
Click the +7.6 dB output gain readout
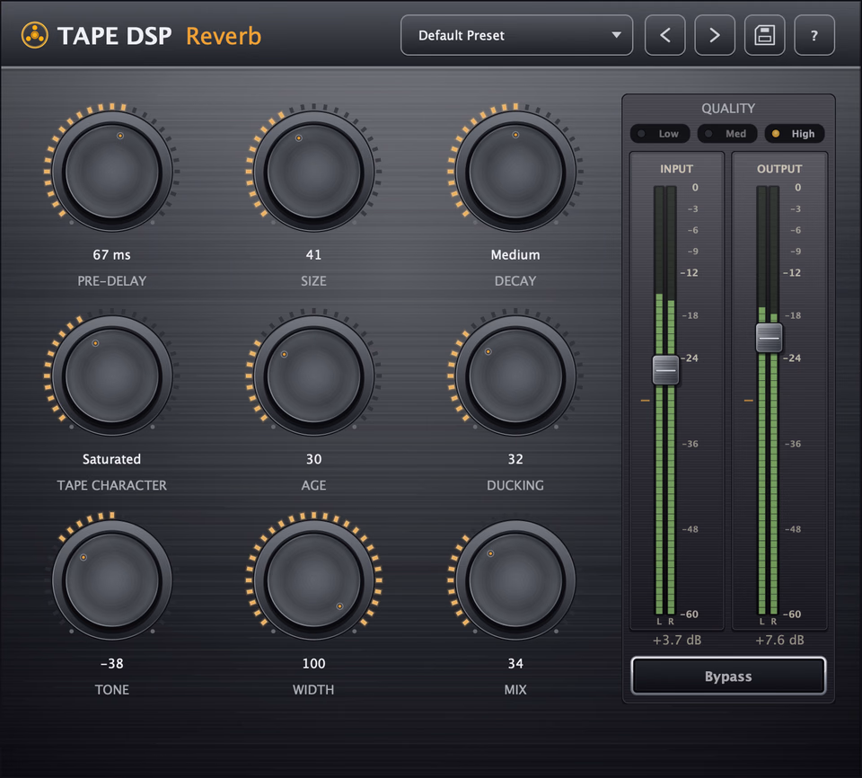point(779,640)
